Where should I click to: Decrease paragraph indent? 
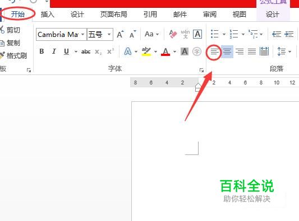(x=277, y=34)
